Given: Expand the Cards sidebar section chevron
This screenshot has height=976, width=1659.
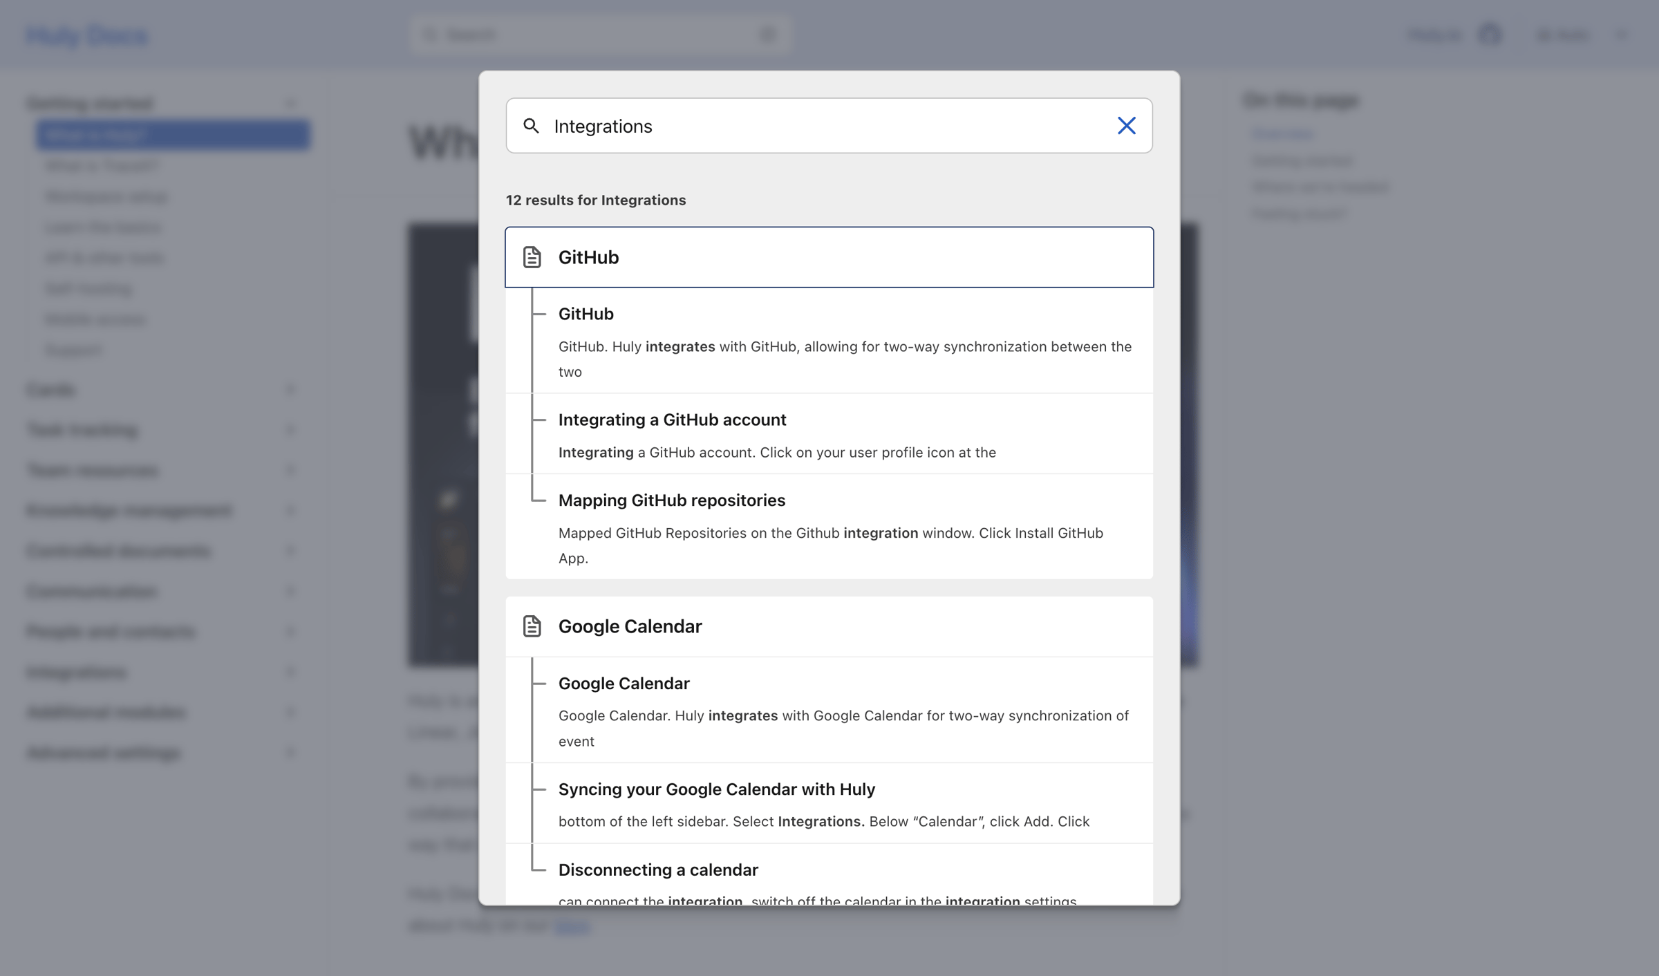Looking at the screenshot, I should 290,390.
